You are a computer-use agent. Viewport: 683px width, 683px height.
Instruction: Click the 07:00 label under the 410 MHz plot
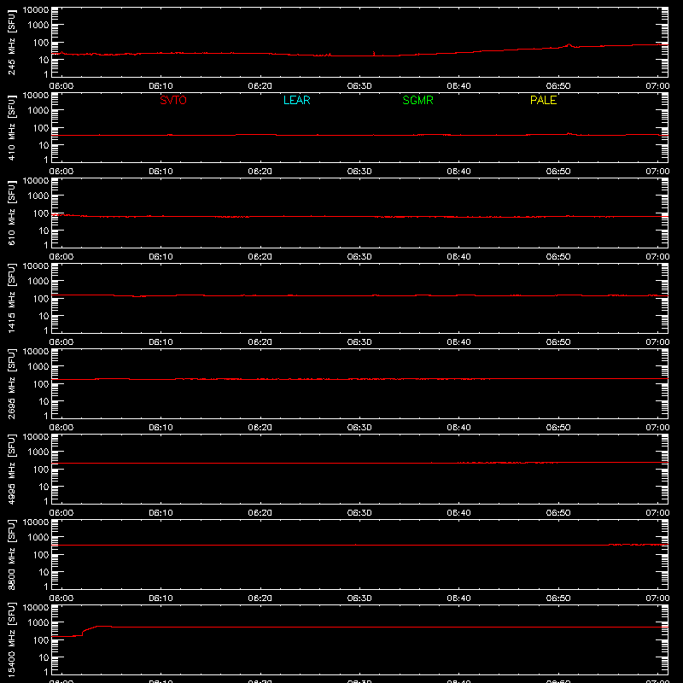pyautogui.click(x=657, y=172)
